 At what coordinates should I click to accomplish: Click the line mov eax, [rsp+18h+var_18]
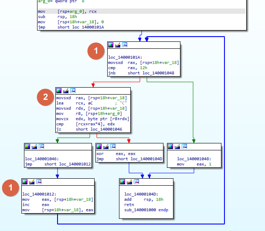click(58, 199)
